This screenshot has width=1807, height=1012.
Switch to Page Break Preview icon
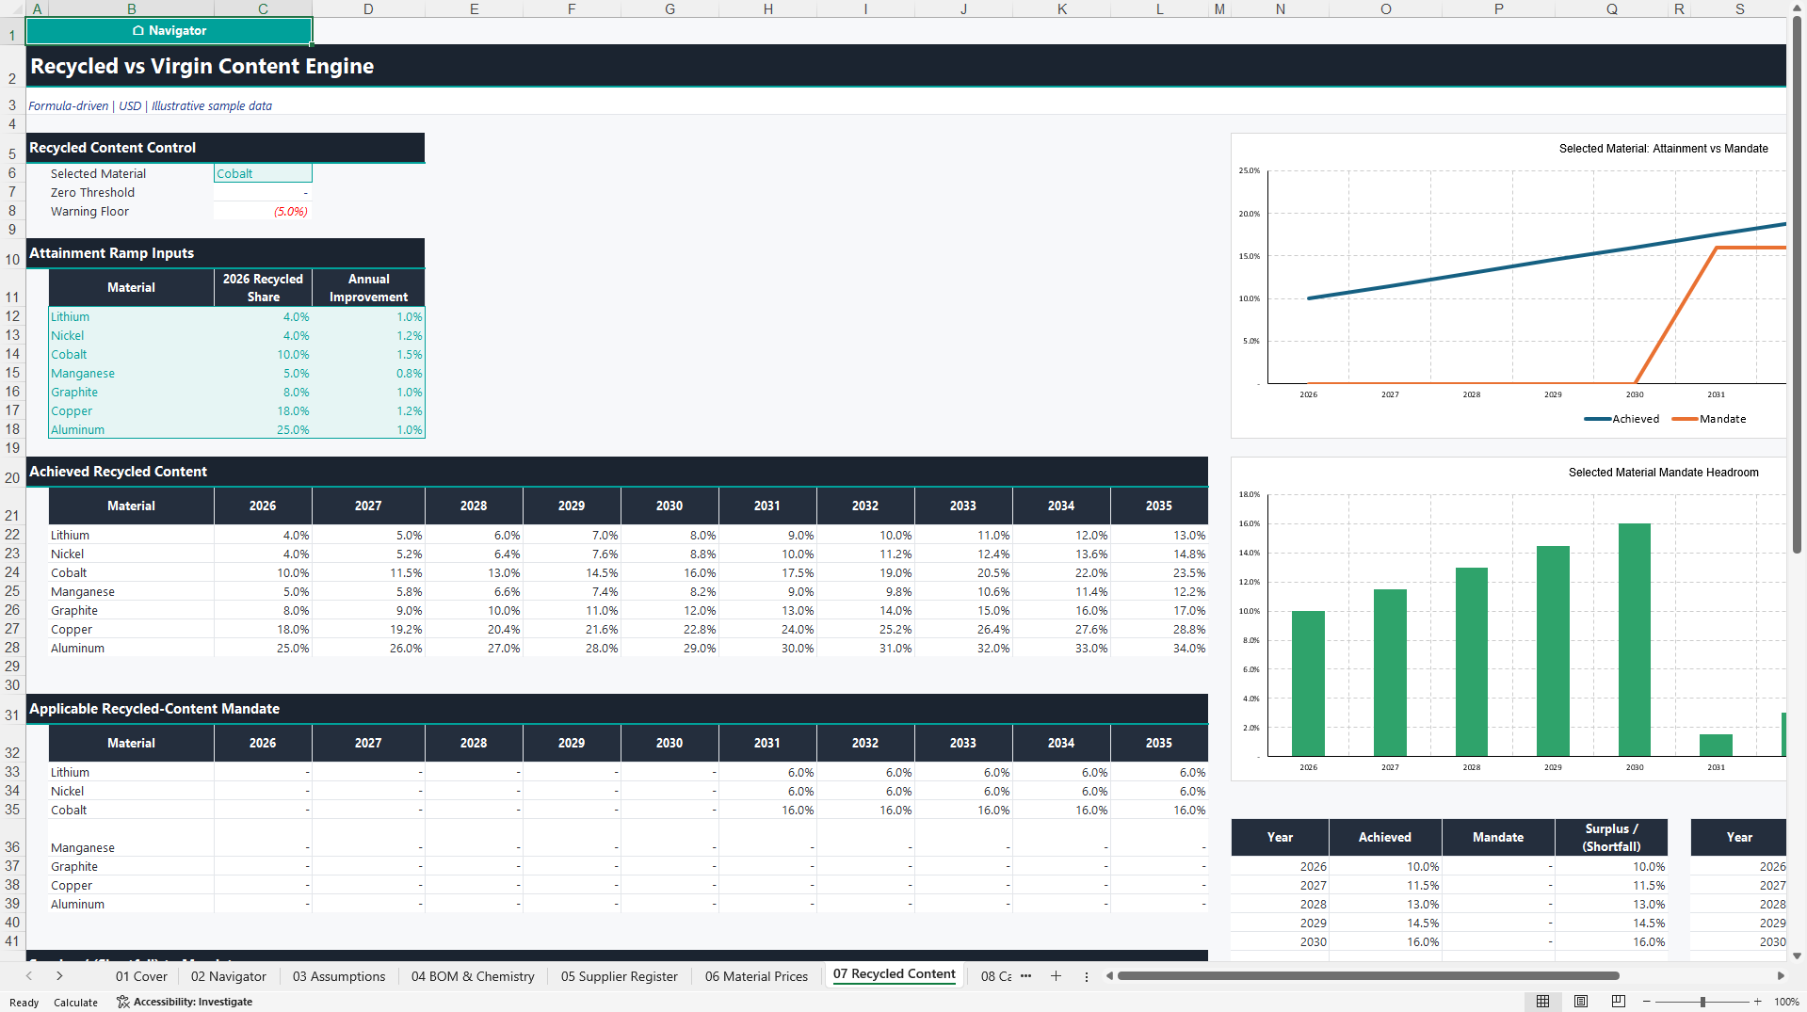[x=1619, y=1002]
